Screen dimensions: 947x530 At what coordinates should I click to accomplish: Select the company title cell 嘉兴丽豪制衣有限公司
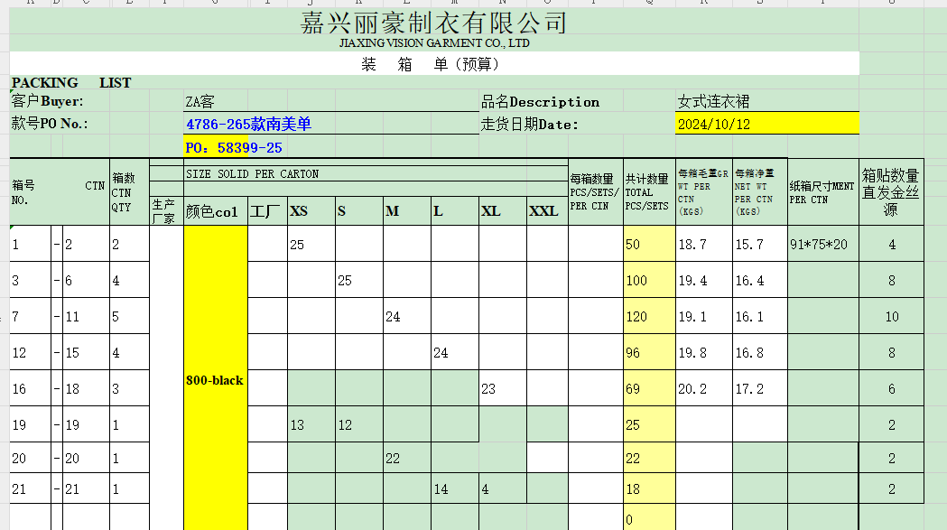click(x=433, y=23)
